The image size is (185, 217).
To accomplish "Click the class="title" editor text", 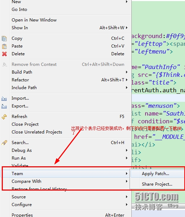I will 152,83.
